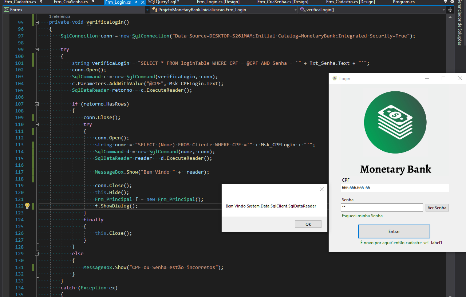Click line number 122 in the margin
The height and width of the screenshot is (297, 466).
pyautogui.click(x=20, y=206)
